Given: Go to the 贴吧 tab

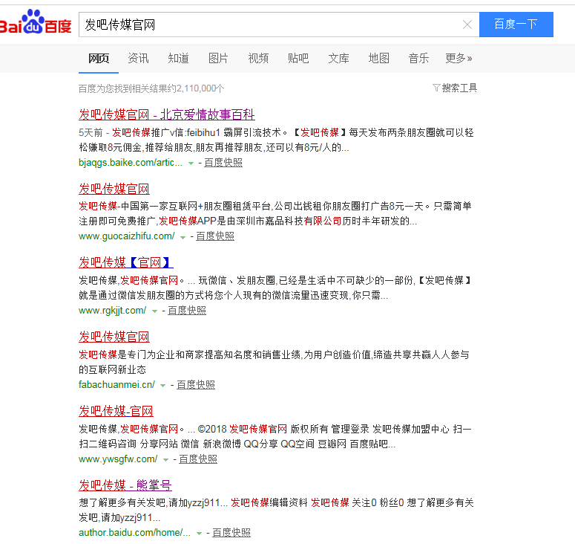Looking at the screenshot, I should (298, 59).
